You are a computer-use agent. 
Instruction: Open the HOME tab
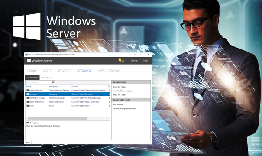[32, 71]
